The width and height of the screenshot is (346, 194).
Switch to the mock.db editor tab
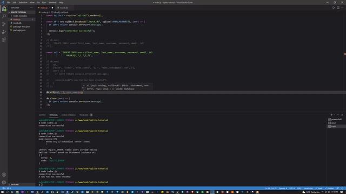pyautogui.click(x=64, y=8)
